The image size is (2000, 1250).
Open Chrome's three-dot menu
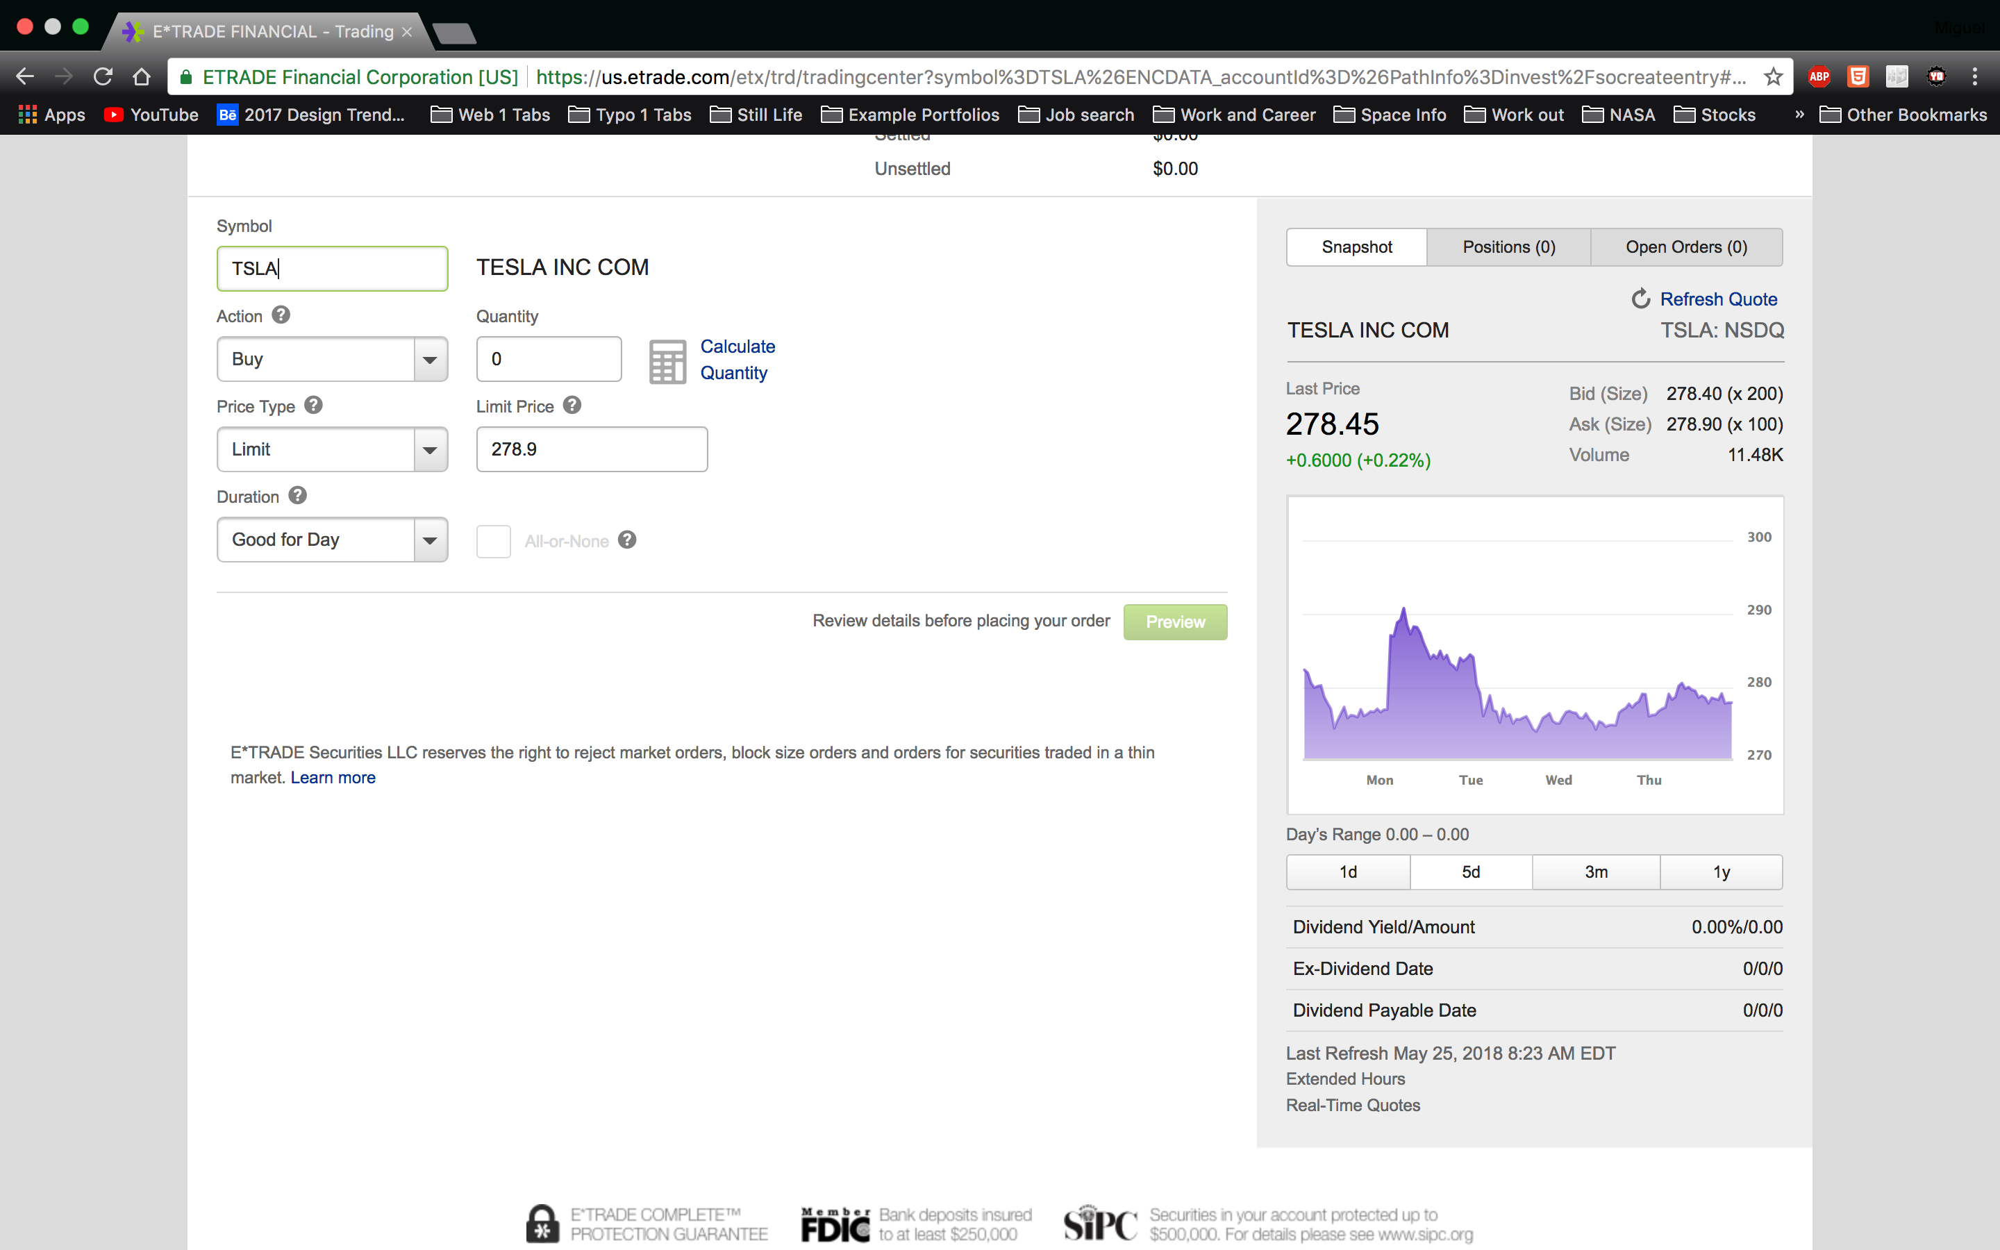(1974, 77)
